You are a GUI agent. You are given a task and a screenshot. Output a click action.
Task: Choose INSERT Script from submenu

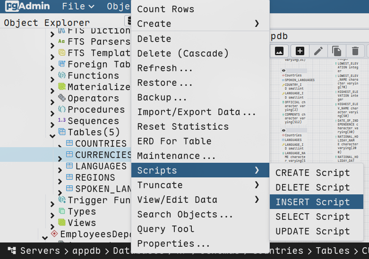[x=312, y=202]
